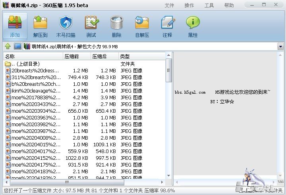This screenshot has height=195, width=286.
Task: Click the 文件夹 type cell
Action: coord(128,64)
